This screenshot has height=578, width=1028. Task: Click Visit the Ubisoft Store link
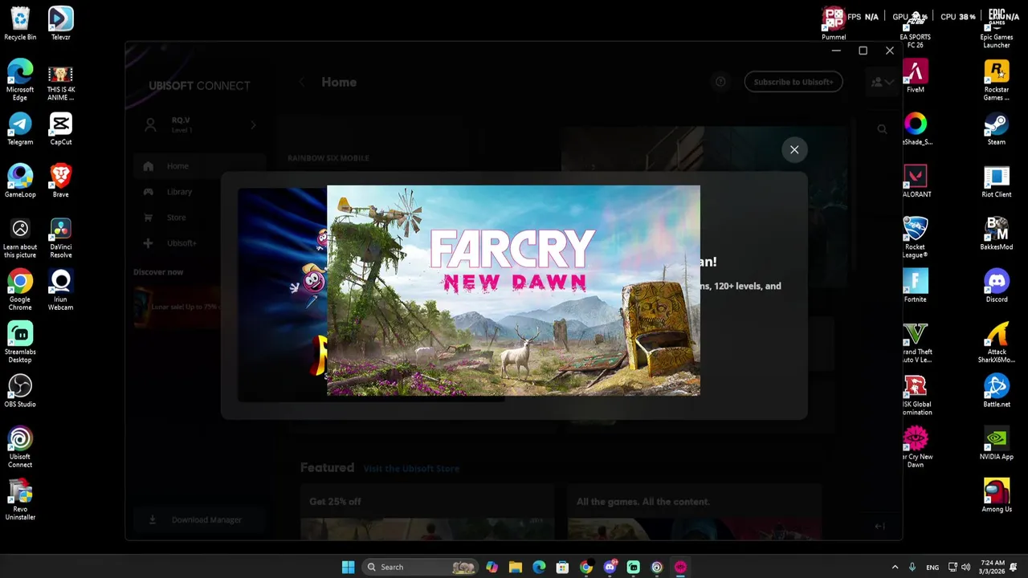pyautogui.click(x=411, y=468)
